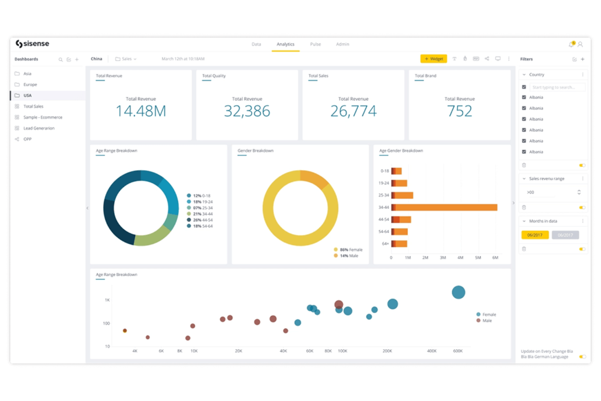Open notifications via the bell icon
Image resolution: width=601 pixels, height=401 pixels.
point(571,45)
